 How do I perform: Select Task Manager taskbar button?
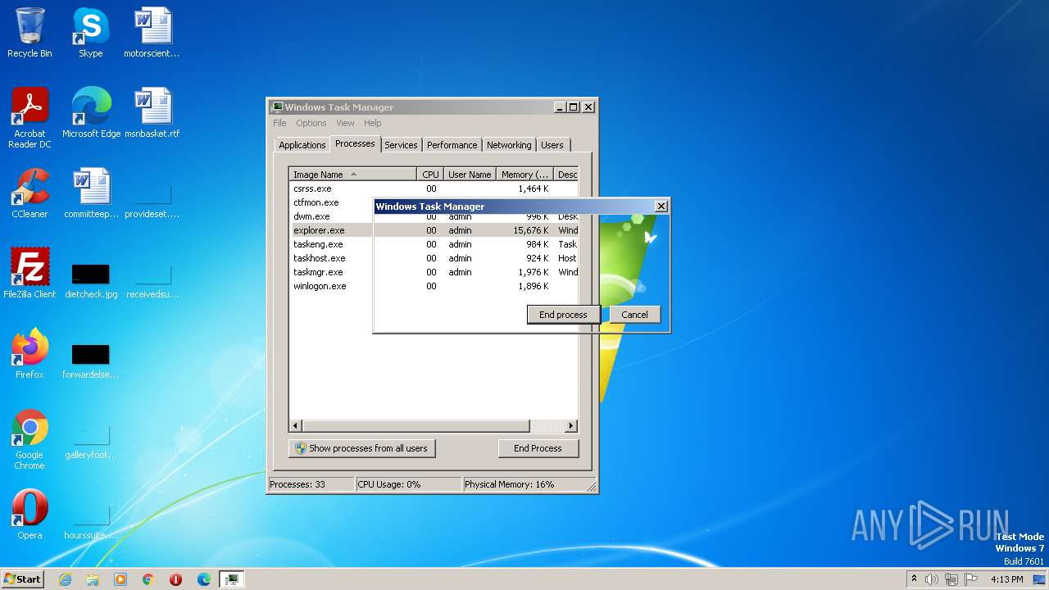tap(232, 579)
